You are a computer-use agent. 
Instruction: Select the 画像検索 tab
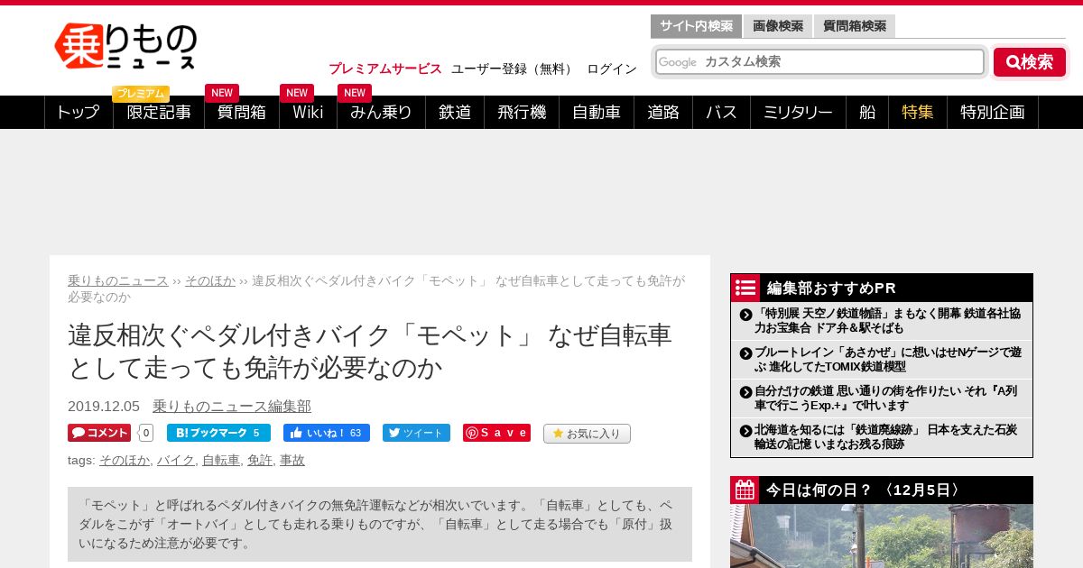tap(778, 26)
